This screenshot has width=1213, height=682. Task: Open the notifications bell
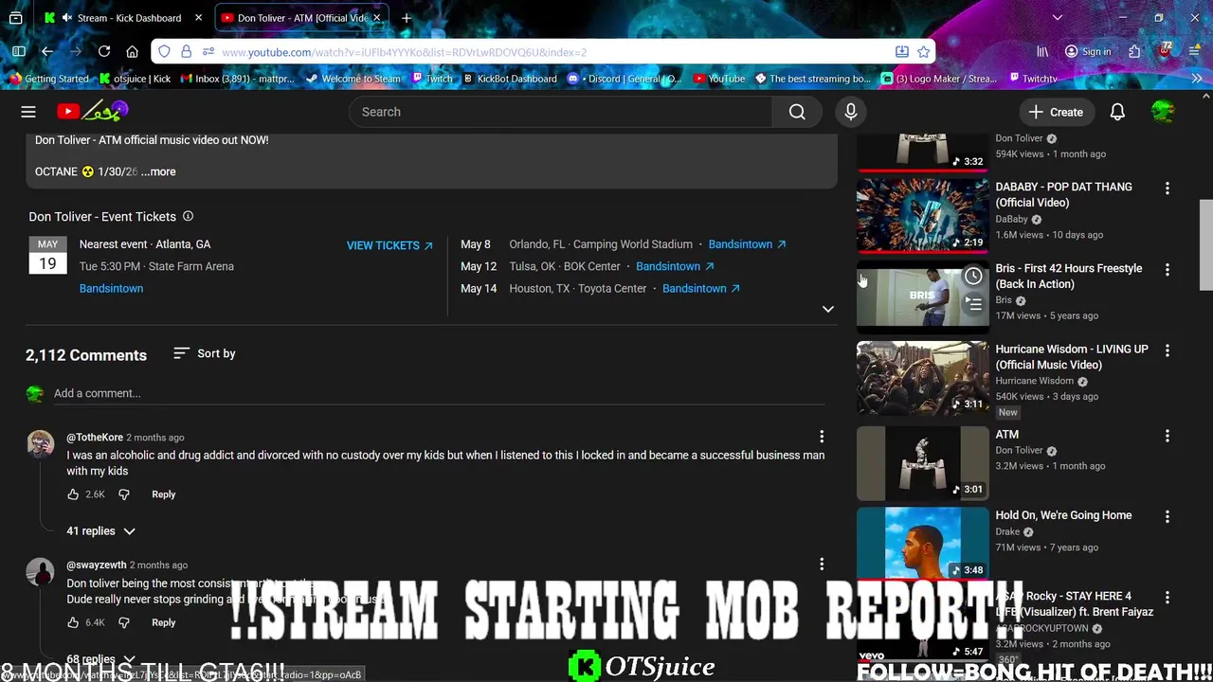pos(1117,112)
